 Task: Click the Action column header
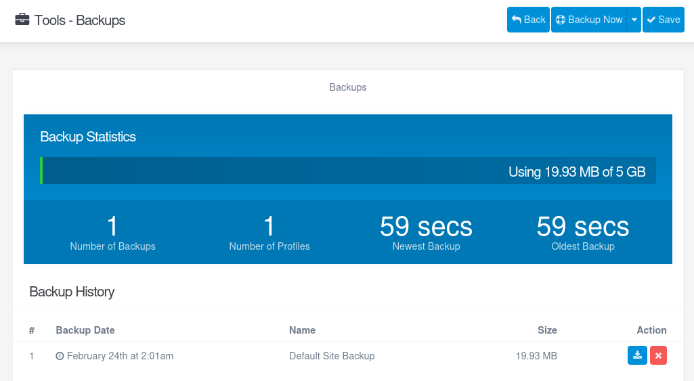click(x=651, y=330)
